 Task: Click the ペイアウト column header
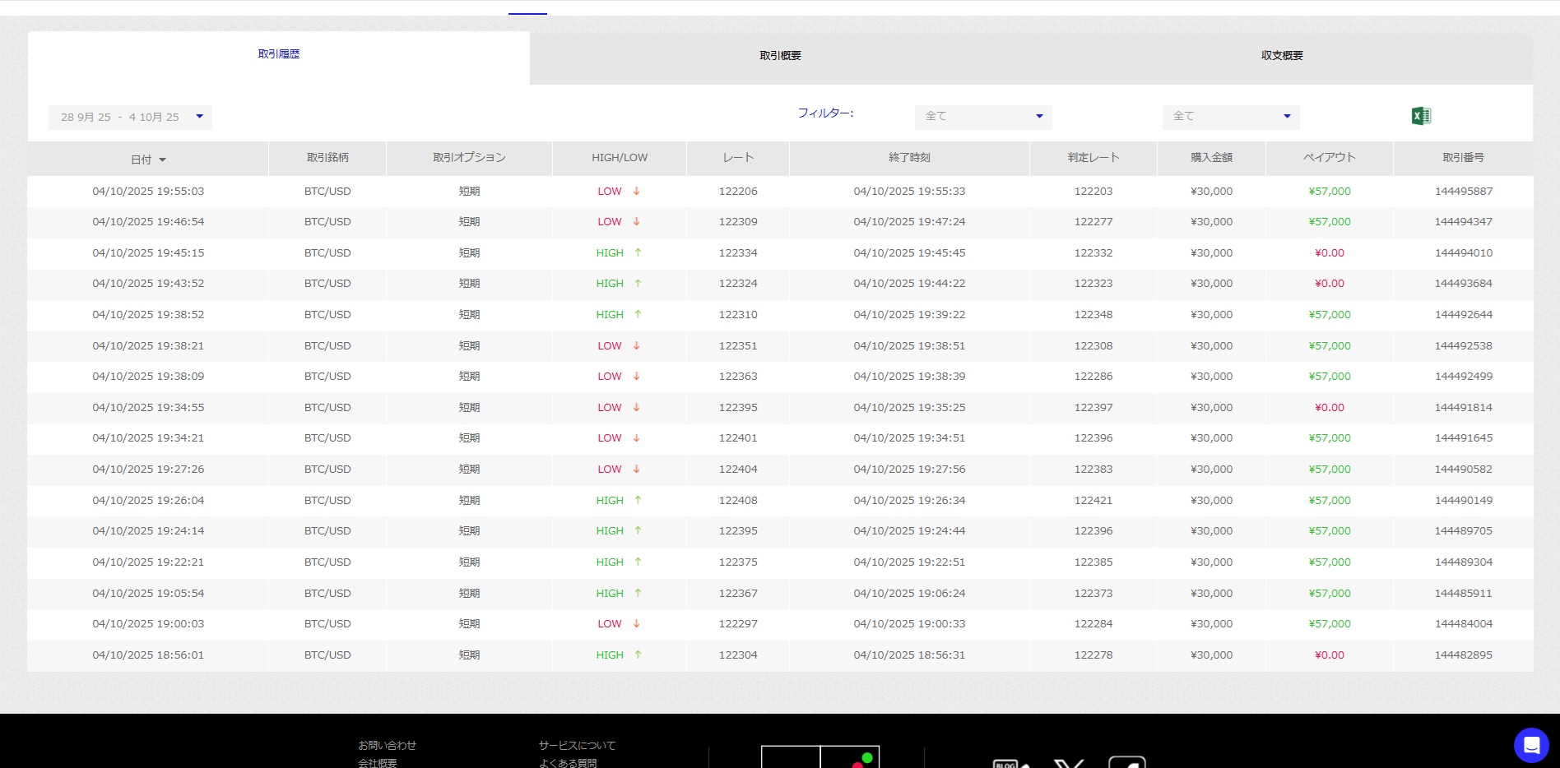[x=1329, y=158]
